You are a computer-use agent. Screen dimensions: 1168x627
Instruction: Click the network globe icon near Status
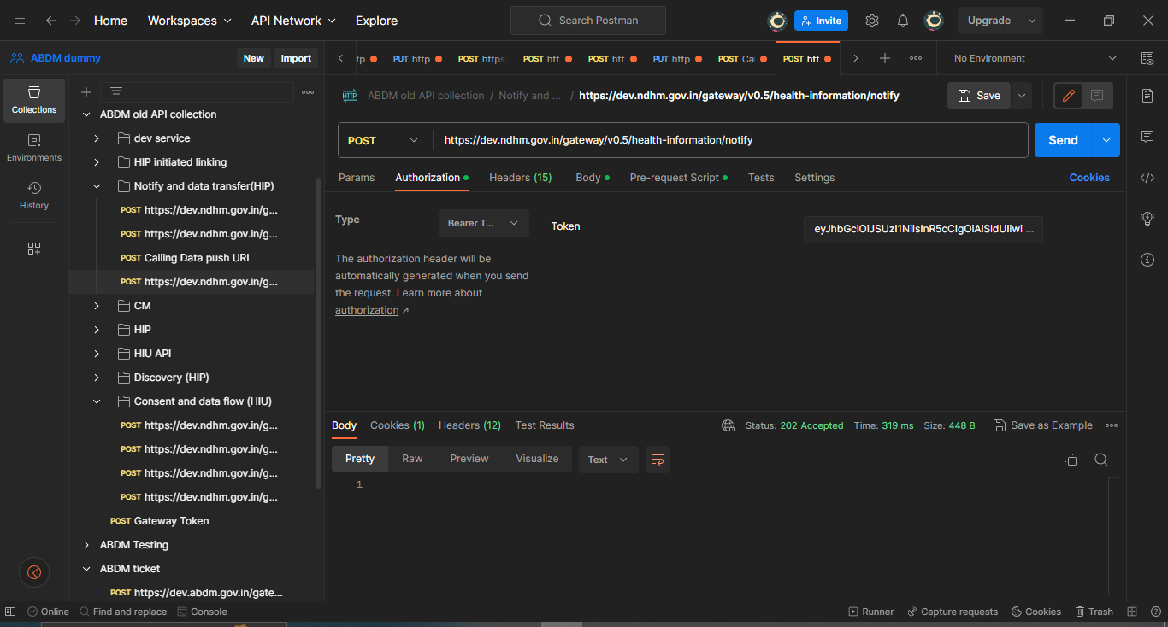(729, 425)
